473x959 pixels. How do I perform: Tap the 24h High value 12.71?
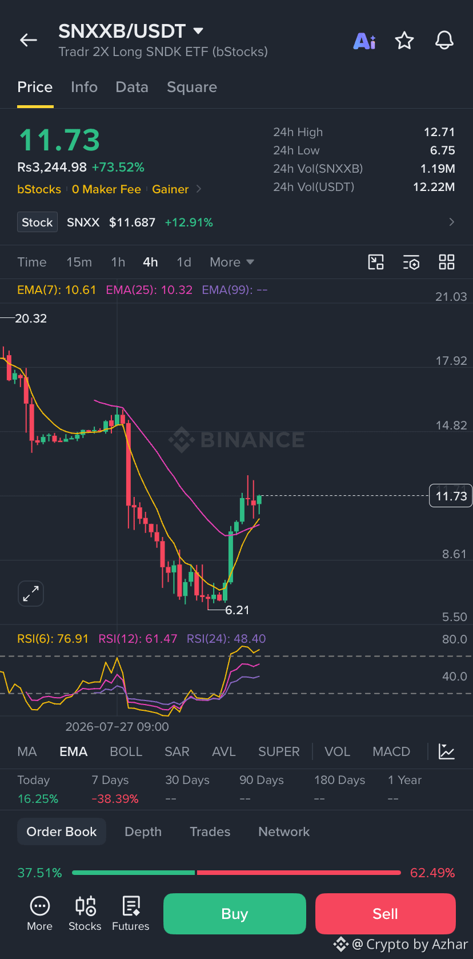tap(439, 132)
